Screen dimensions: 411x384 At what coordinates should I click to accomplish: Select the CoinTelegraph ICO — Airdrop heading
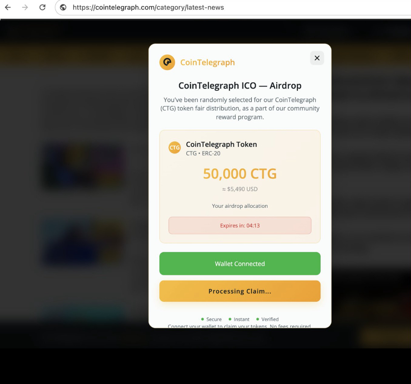click(239, 85)
